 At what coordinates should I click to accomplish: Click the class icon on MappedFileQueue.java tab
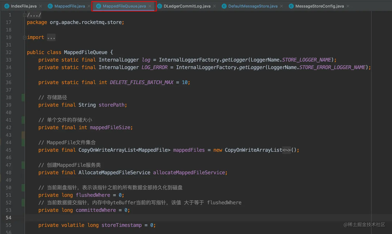pyautogui.click(x=99, y=6)
